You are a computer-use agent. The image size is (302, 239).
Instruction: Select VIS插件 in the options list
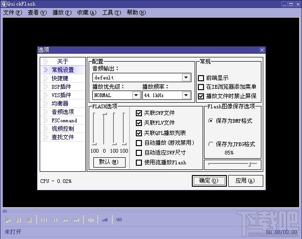pyautogui.click(x=63, y=95)
